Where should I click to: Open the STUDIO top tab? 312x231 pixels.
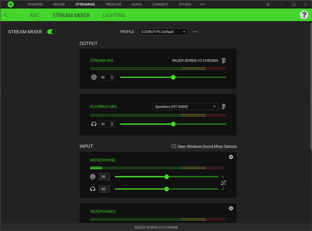(x=185, y=4)
